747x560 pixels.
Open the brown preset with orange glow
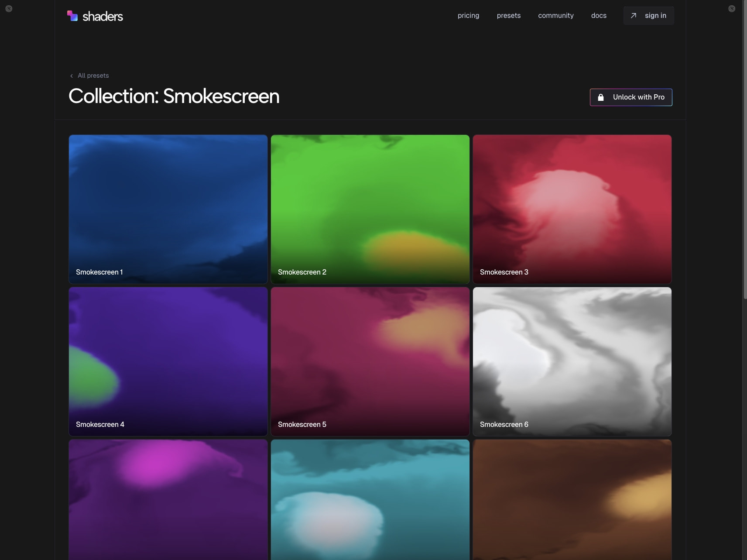(572, 500)
